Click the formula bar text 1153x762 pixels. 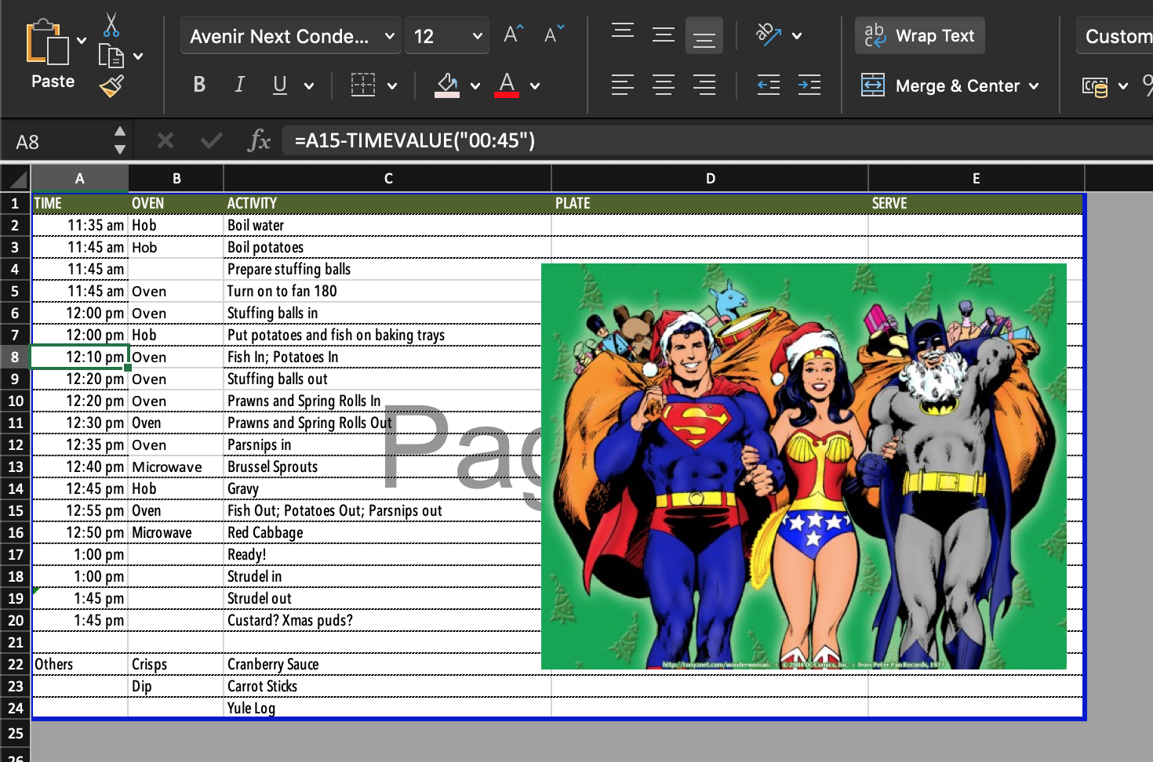(x=415, y=140)
